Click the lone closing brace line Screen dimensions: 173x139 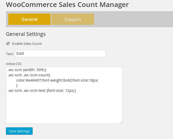17,86
